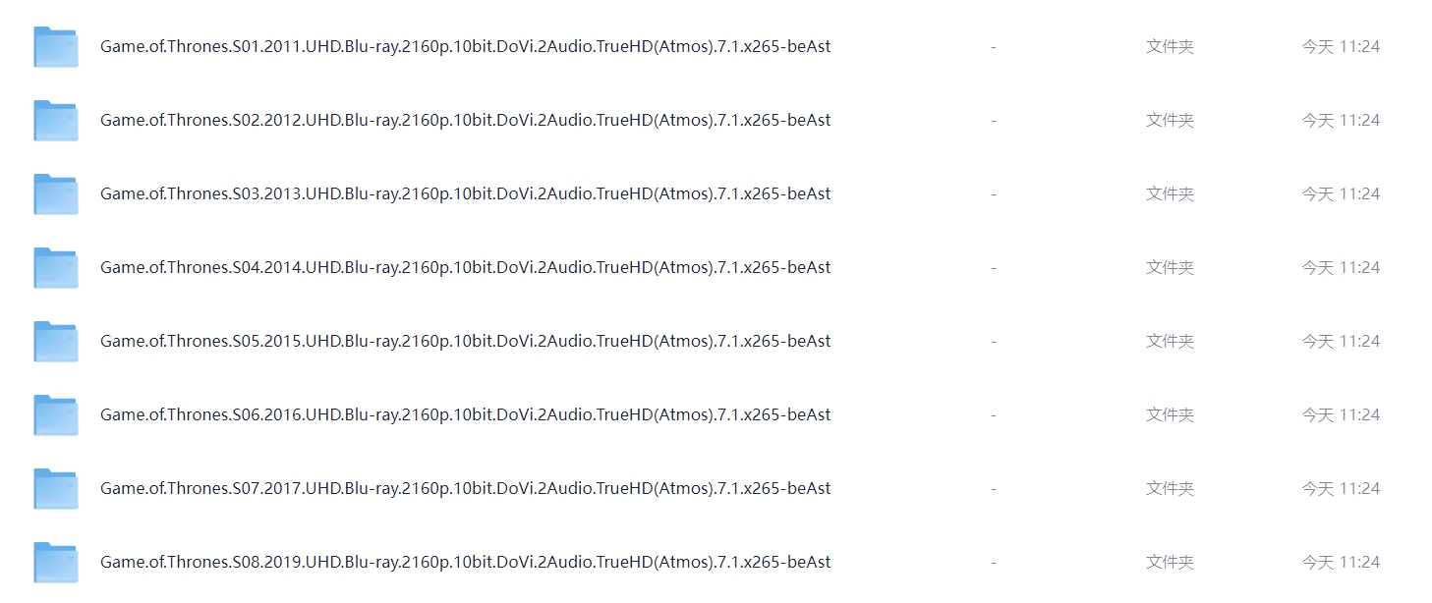Click the Game.of.Thrones.S07.2017 folder title
The height and width of the screenshot is (603, 1432).
[466, 488]
